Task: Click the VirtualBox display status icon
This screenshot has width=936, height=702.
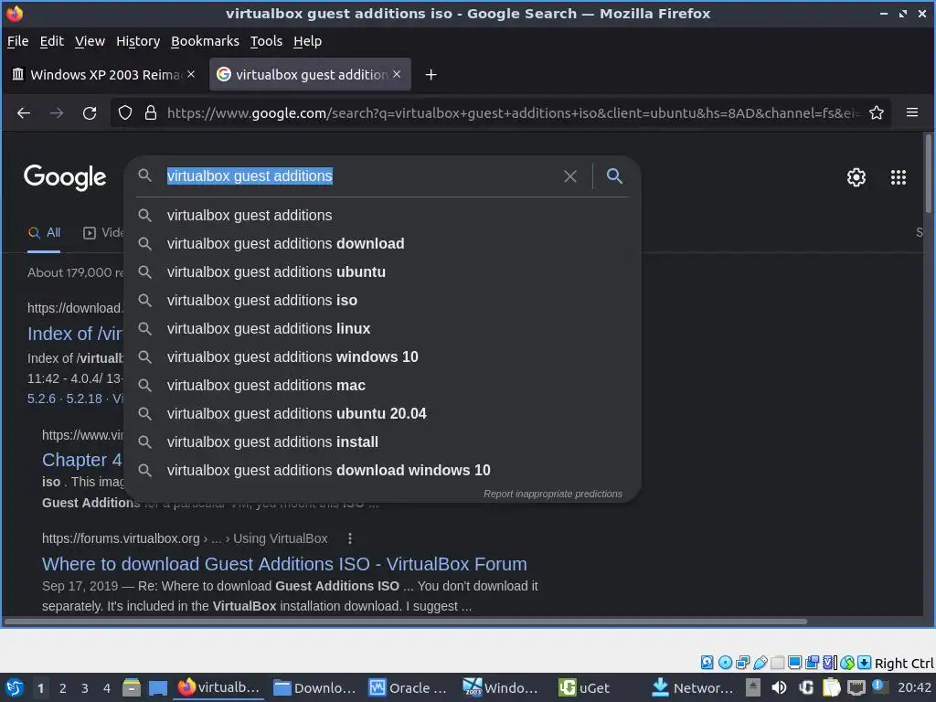Action: [x=794, y=663]
